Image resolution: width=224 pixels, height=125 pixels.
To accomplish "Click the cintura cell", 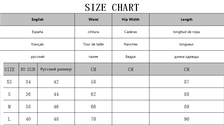I will pos(93,32).
